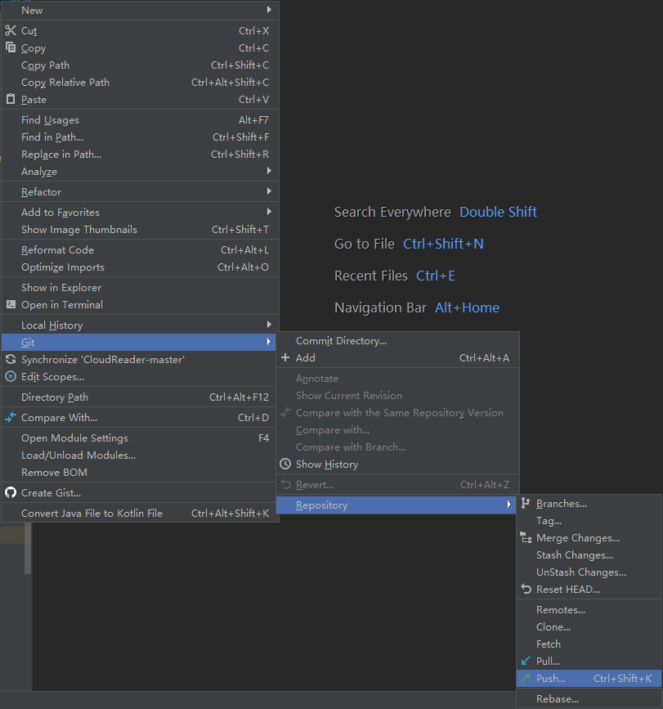Screen dimensions: 663x709
Task: Choose Stash Changes
Action: coord(589,554)
